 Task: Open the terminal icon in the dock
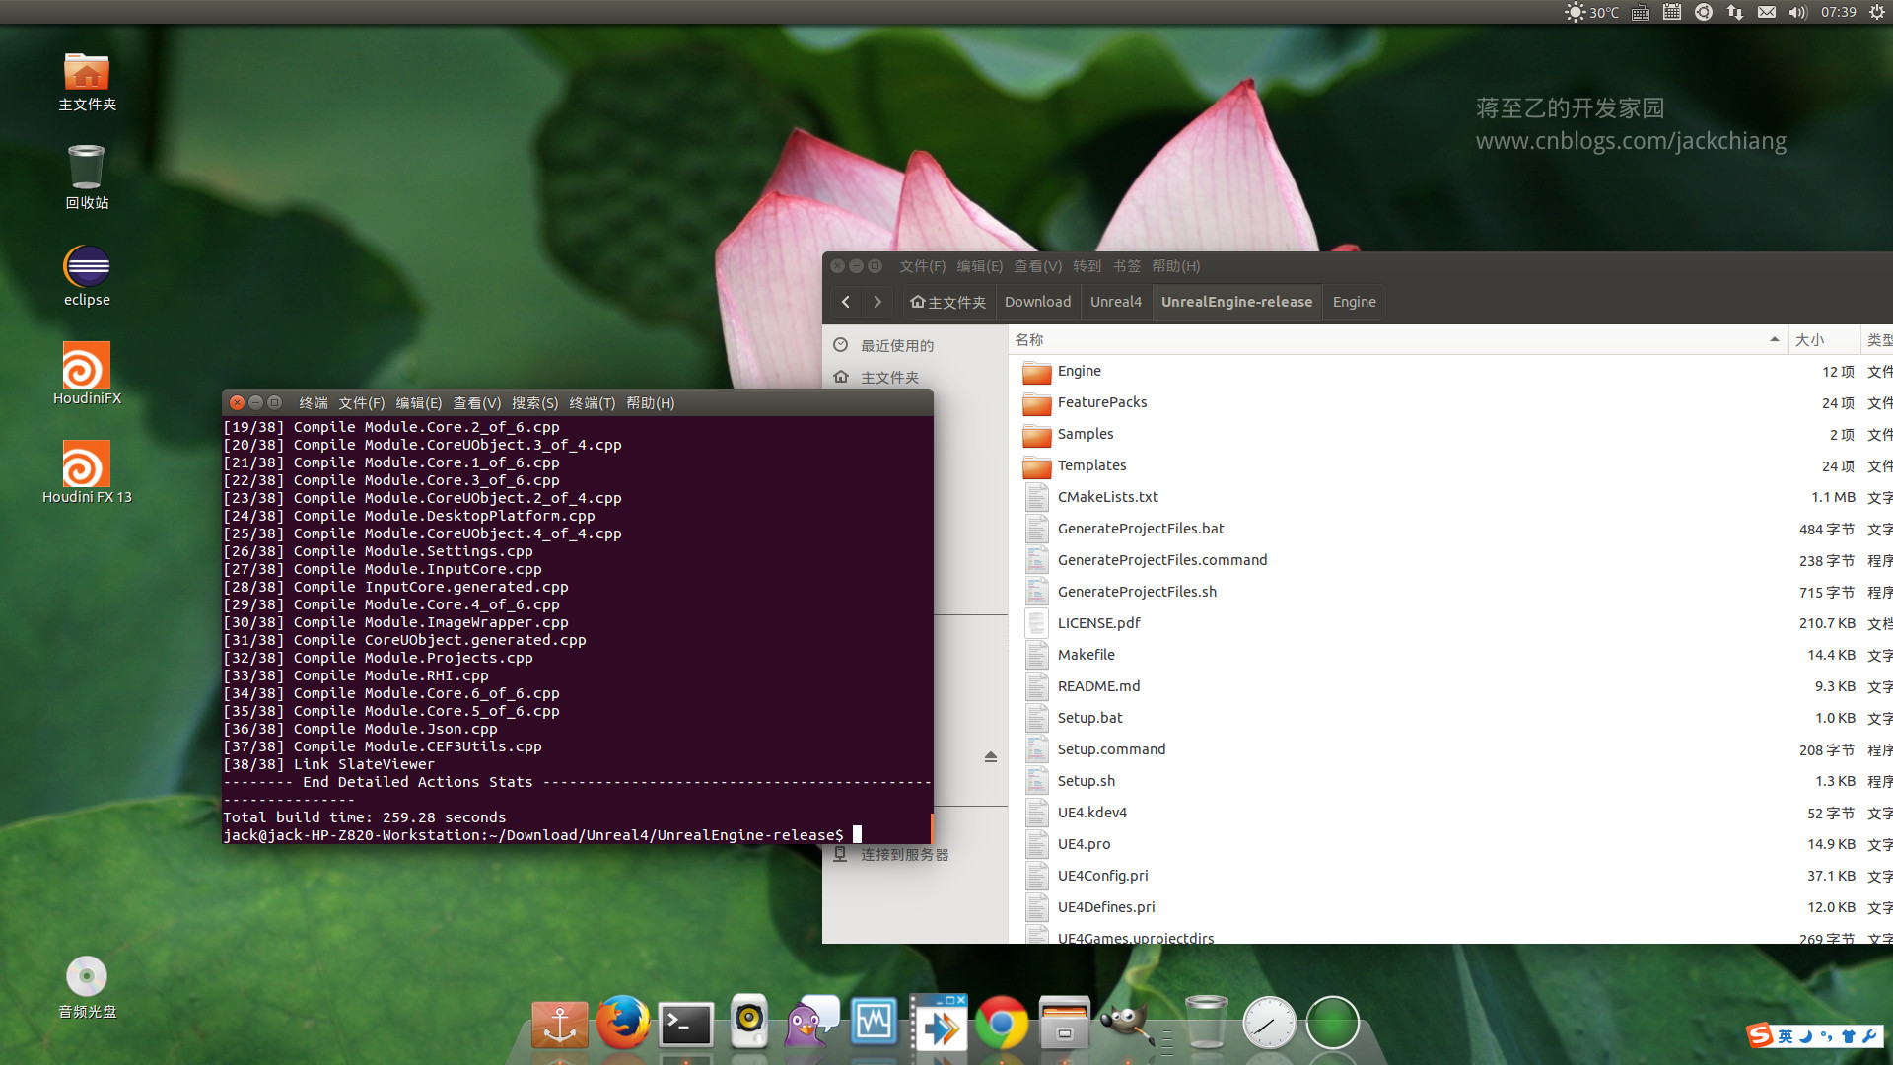click(686, 1025)
